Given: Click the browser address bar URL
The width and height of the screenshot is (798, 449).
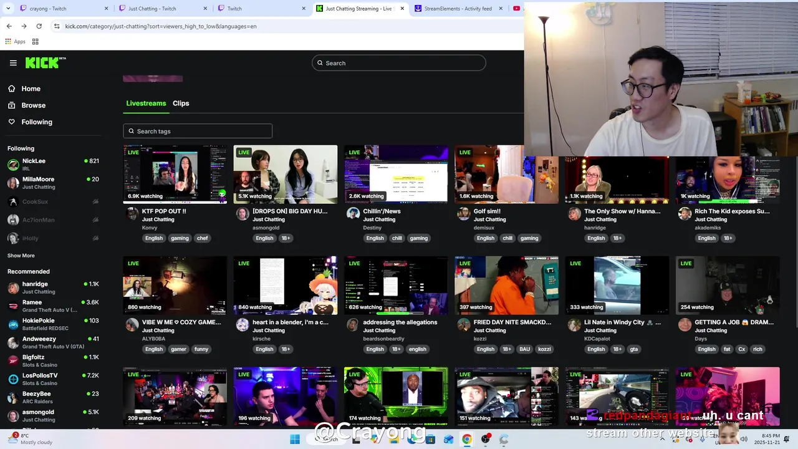Looking at the screenshot, I should point(161,26).
